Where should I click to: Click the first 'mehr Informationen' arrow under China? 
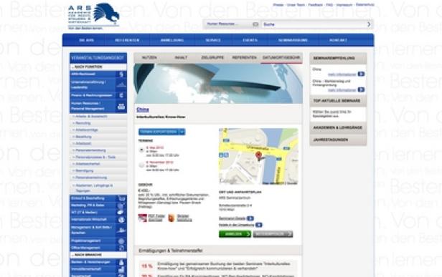[361, 74]
